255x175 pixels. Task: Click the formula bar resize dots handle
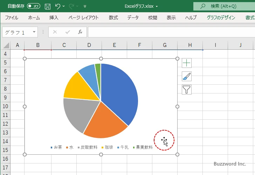[x=43, y=32]
